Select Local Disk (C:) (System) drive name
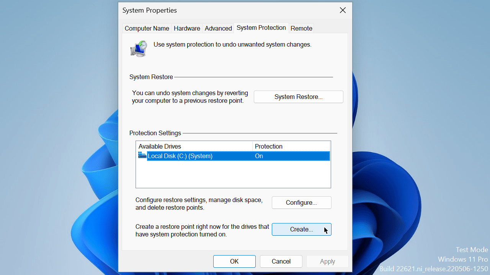Image resolution: width=490 pixels, height=275 pixels. click(x=180, y=156)
